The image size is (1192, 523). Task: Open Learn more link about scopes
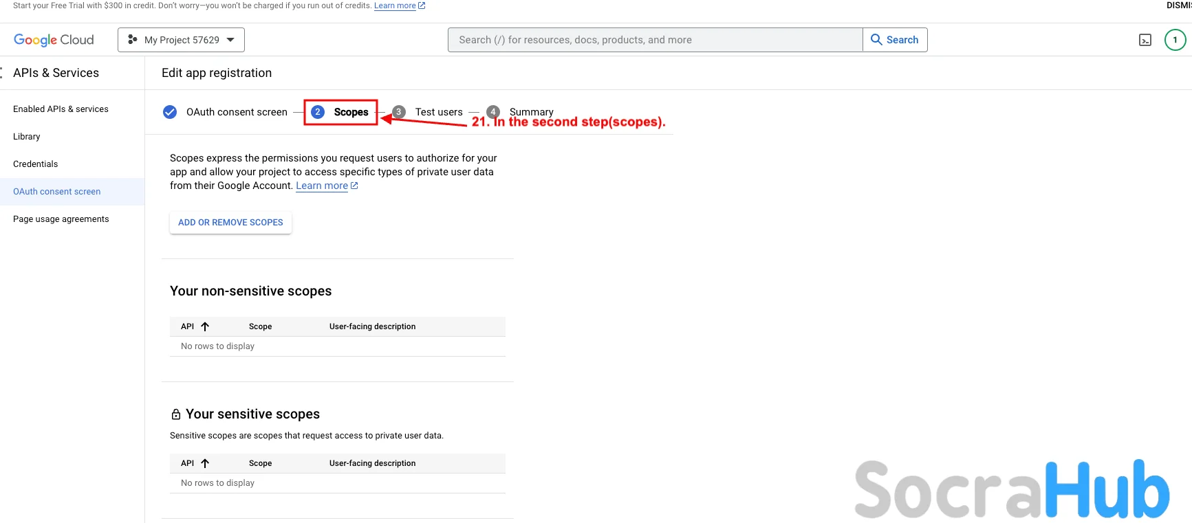[x=322, y=186]
